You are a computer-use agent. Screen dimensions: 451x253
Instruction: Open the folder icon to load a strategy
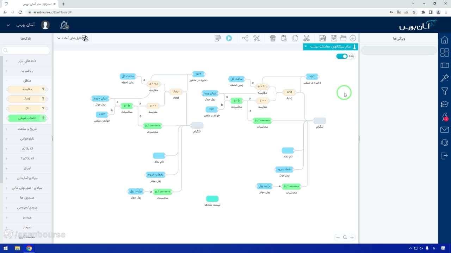[343, 38]
